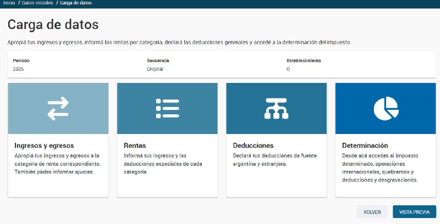Go to Inicio in the breadcrumb
The image size is (440, 224).
(x=9, y=3)
